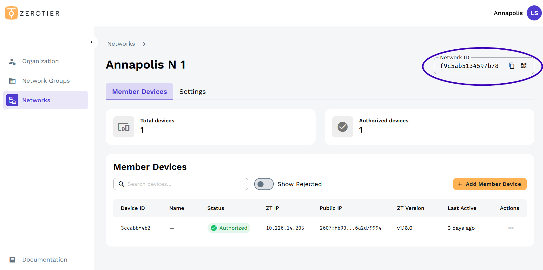Click the ZT Version column header
This screenshot has width=543, height=270.
(410, 208)
